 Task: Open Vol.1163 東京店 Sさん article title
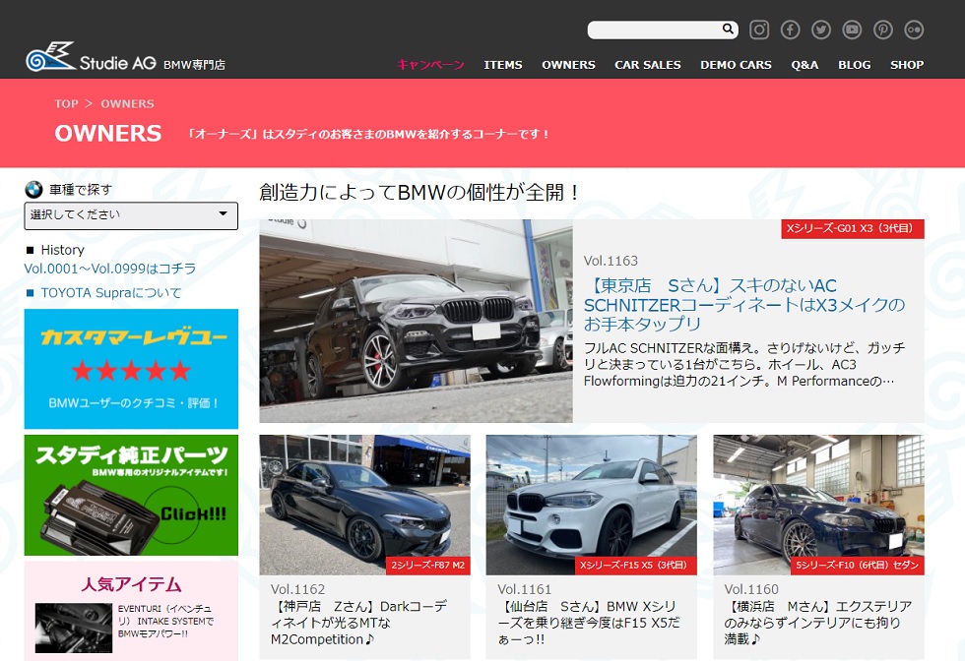tap(744, 304)
